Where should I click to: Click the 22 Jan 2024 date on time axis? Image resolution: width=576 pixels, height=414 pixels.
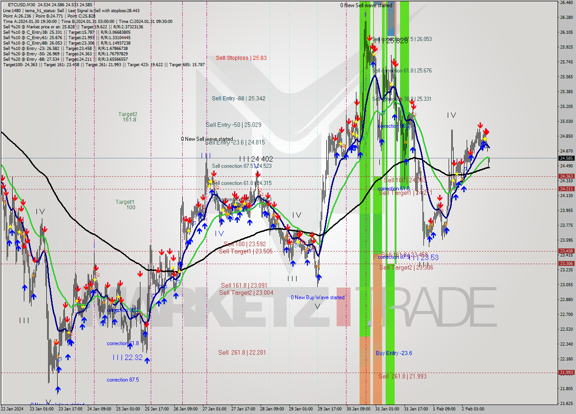click(x=13, y=409)
